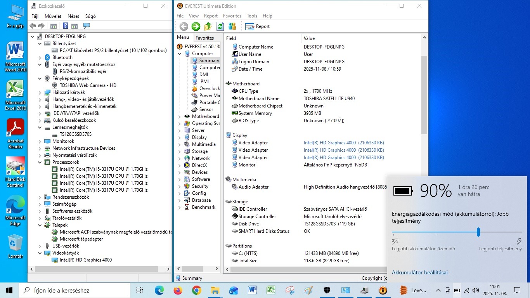Click the Task View taskbar icon

pos(140,290)
